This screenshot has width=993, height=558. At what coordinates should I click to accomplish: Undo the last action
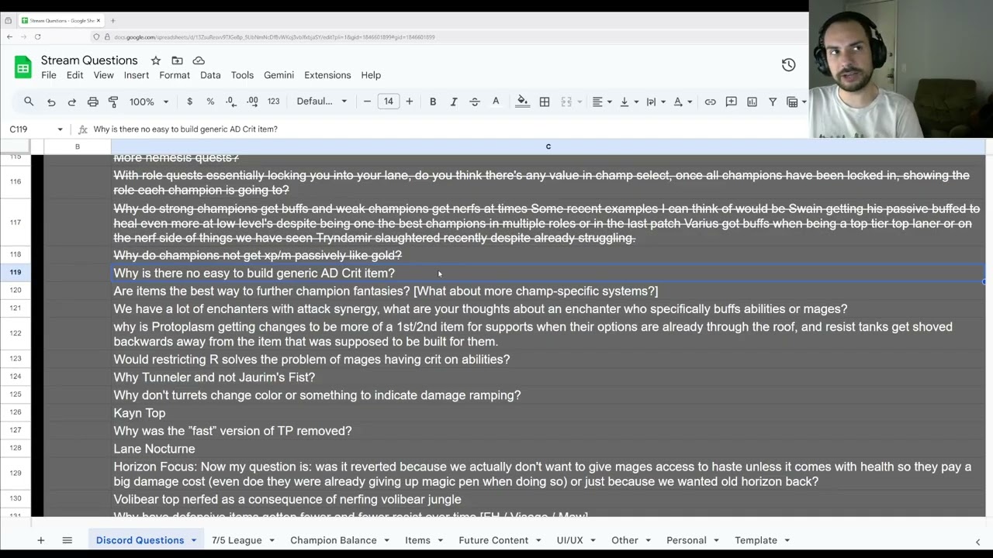pos(51,102)
